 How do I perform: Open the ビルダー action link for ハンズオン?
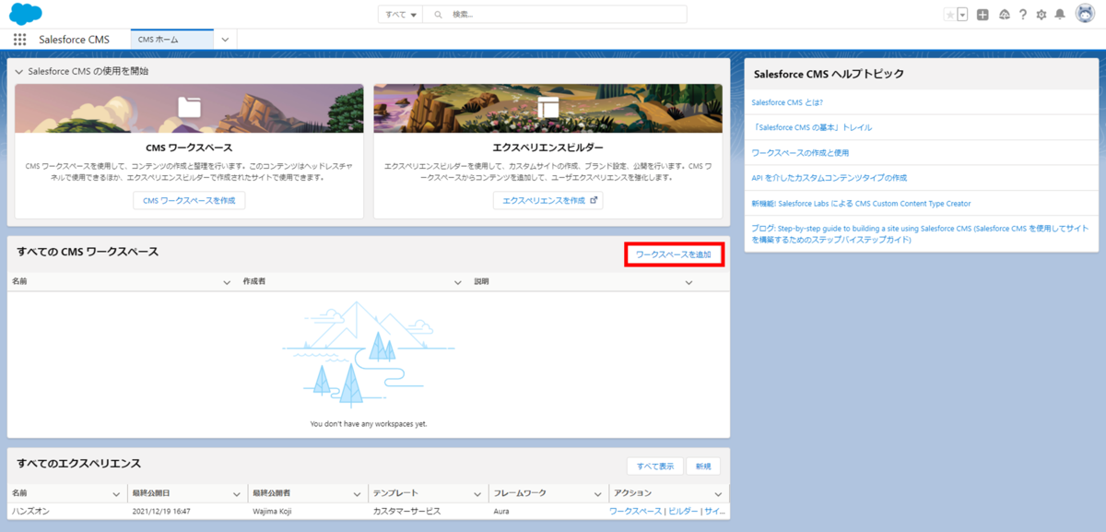[683, 511]
